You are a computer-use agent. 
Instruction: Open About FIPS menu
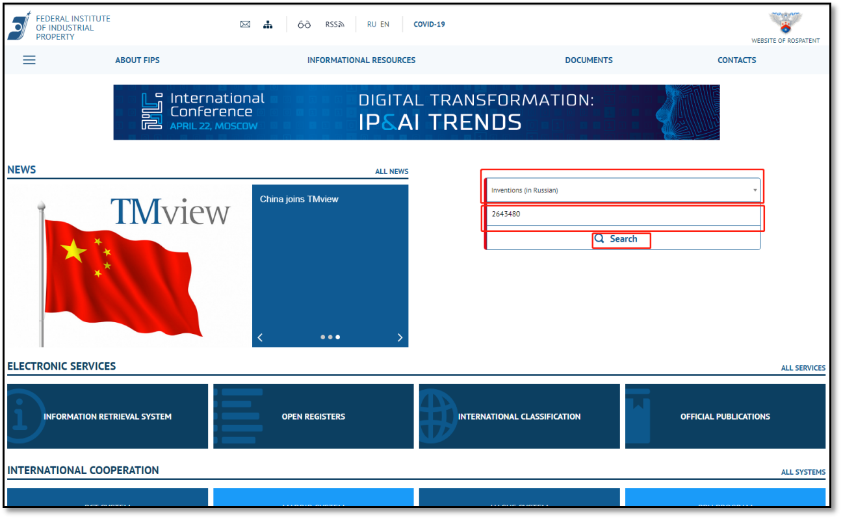point(137,60)
